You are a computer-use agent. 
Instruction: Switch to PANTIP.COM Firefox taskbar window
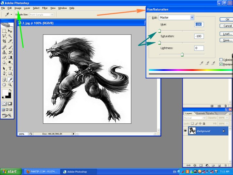42,171
